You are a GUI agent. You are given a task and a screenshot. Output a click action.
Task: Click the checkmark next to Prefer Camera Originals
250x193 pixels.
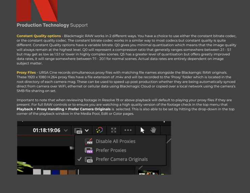click(x=79, y=159)
